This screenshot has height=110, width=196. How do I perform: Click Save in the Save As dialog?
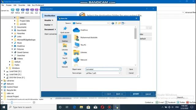131,69
